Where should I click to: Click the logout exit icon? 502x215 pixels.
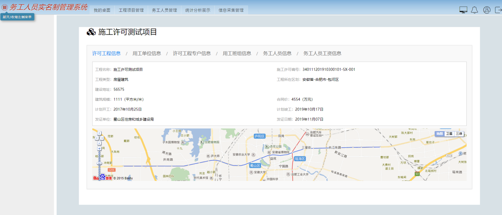pyautogui.click(x=498, y=10)
